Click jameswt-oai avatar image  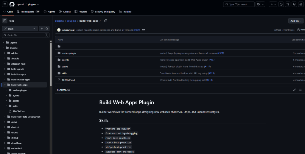[59, 30]
